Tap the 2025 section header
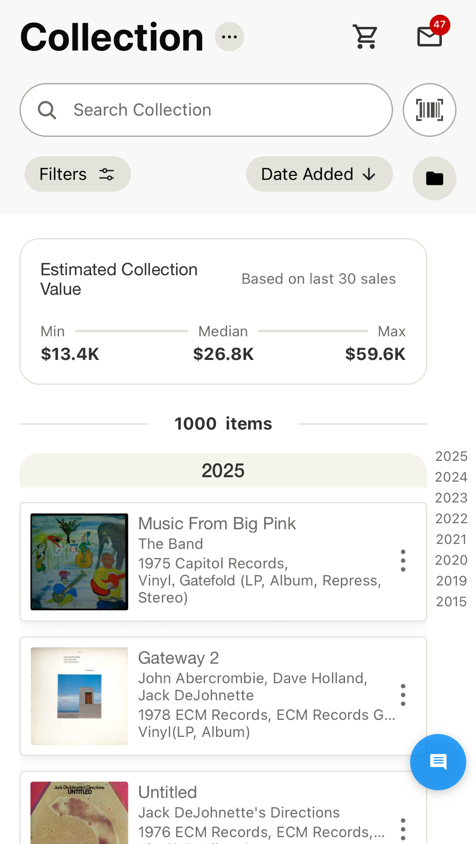This screenshot has width=476, height=844. (223, 471)
